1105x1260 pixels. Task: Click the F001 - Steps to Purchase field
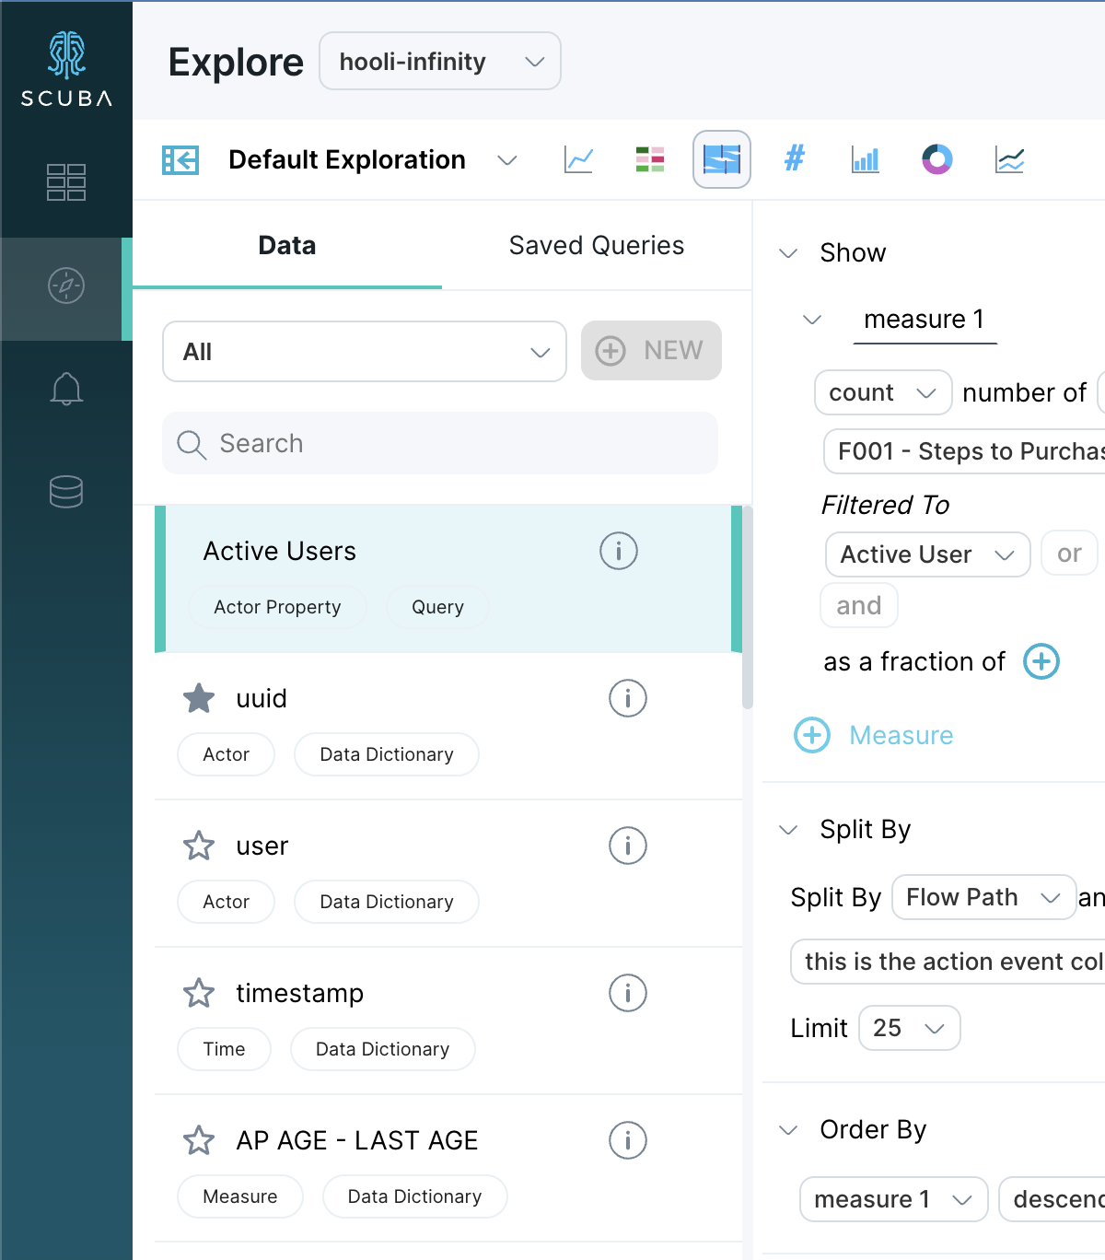[x=964, y=451]
